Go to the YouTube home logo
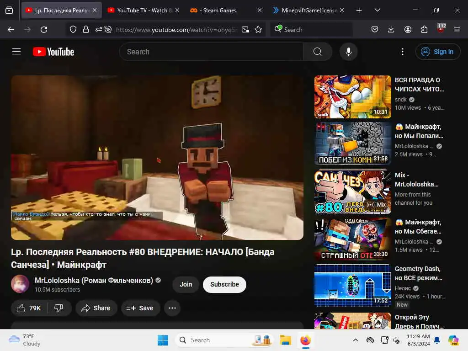 click(x=53, y=52)
